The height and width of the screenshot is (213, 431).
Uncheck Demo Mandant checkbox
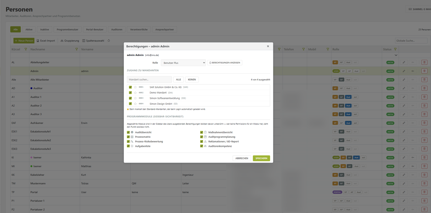130,93
